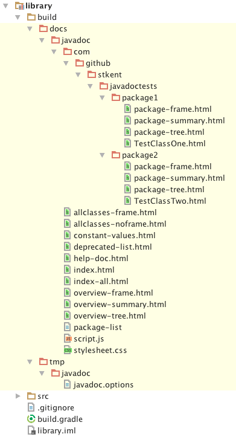Select index.html in the tree

coord(94,270)
